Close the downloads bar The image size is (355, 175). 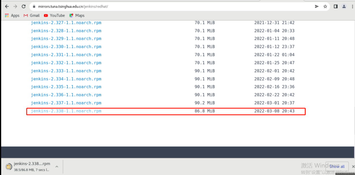[353, 166]
